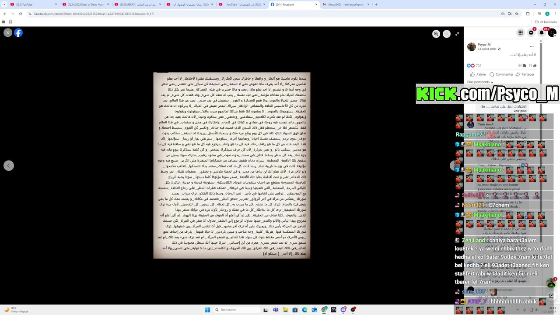The width and height of the screenshot is (560, 315).
Task: Reload the current page
Action: [x=20, y=14]
